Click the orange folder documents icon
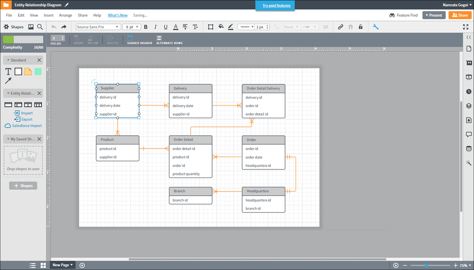 point(6,5)
